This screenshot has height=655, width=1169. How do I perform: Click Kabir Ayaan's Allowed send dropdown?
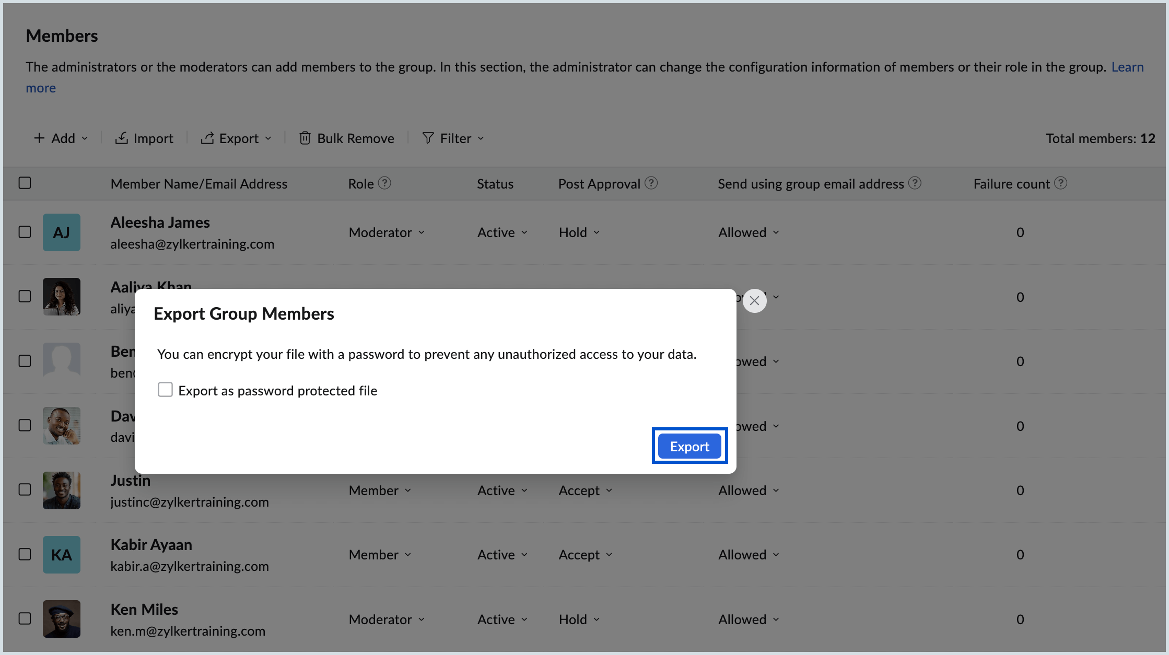(x=748, y=555)
